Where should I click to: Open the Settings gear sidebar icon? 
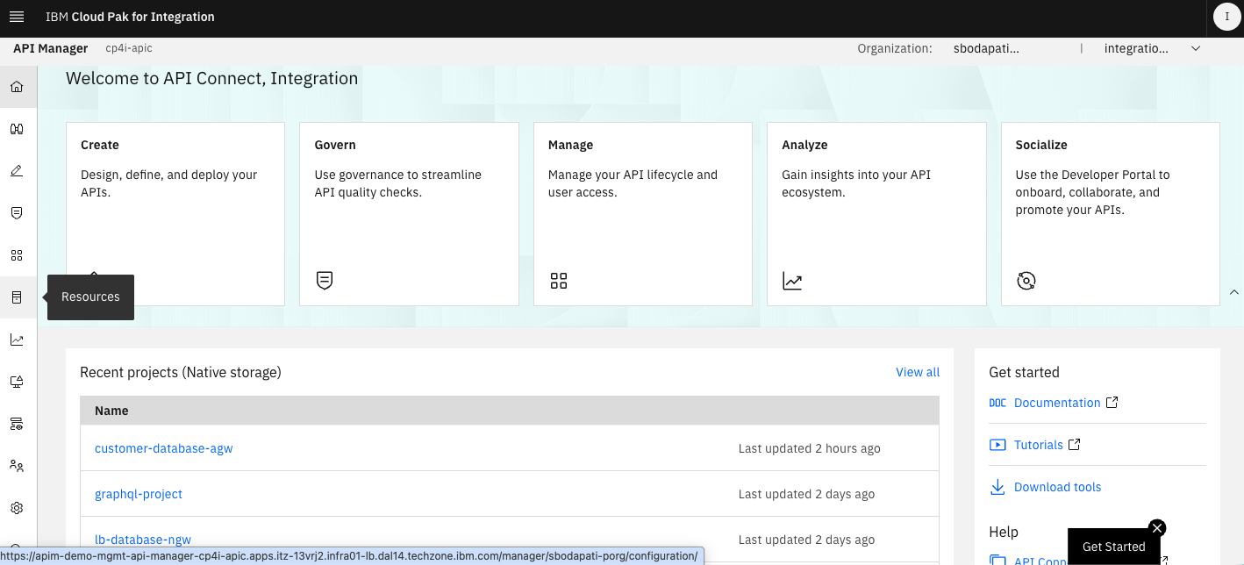17,508
